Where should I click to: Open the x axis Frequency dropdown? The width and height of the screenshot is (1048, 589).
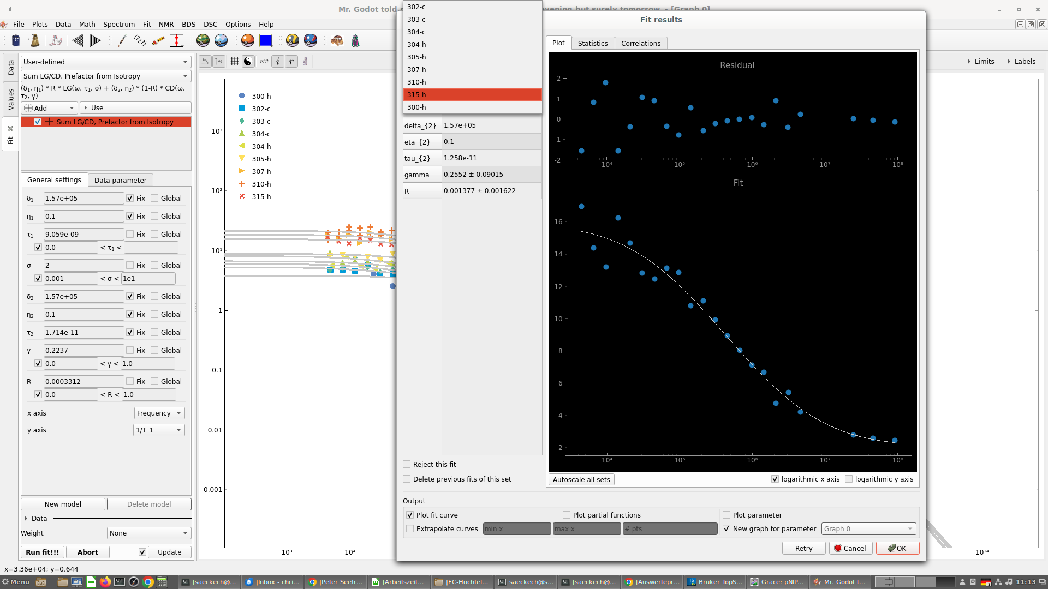click(x=159, y=413)
